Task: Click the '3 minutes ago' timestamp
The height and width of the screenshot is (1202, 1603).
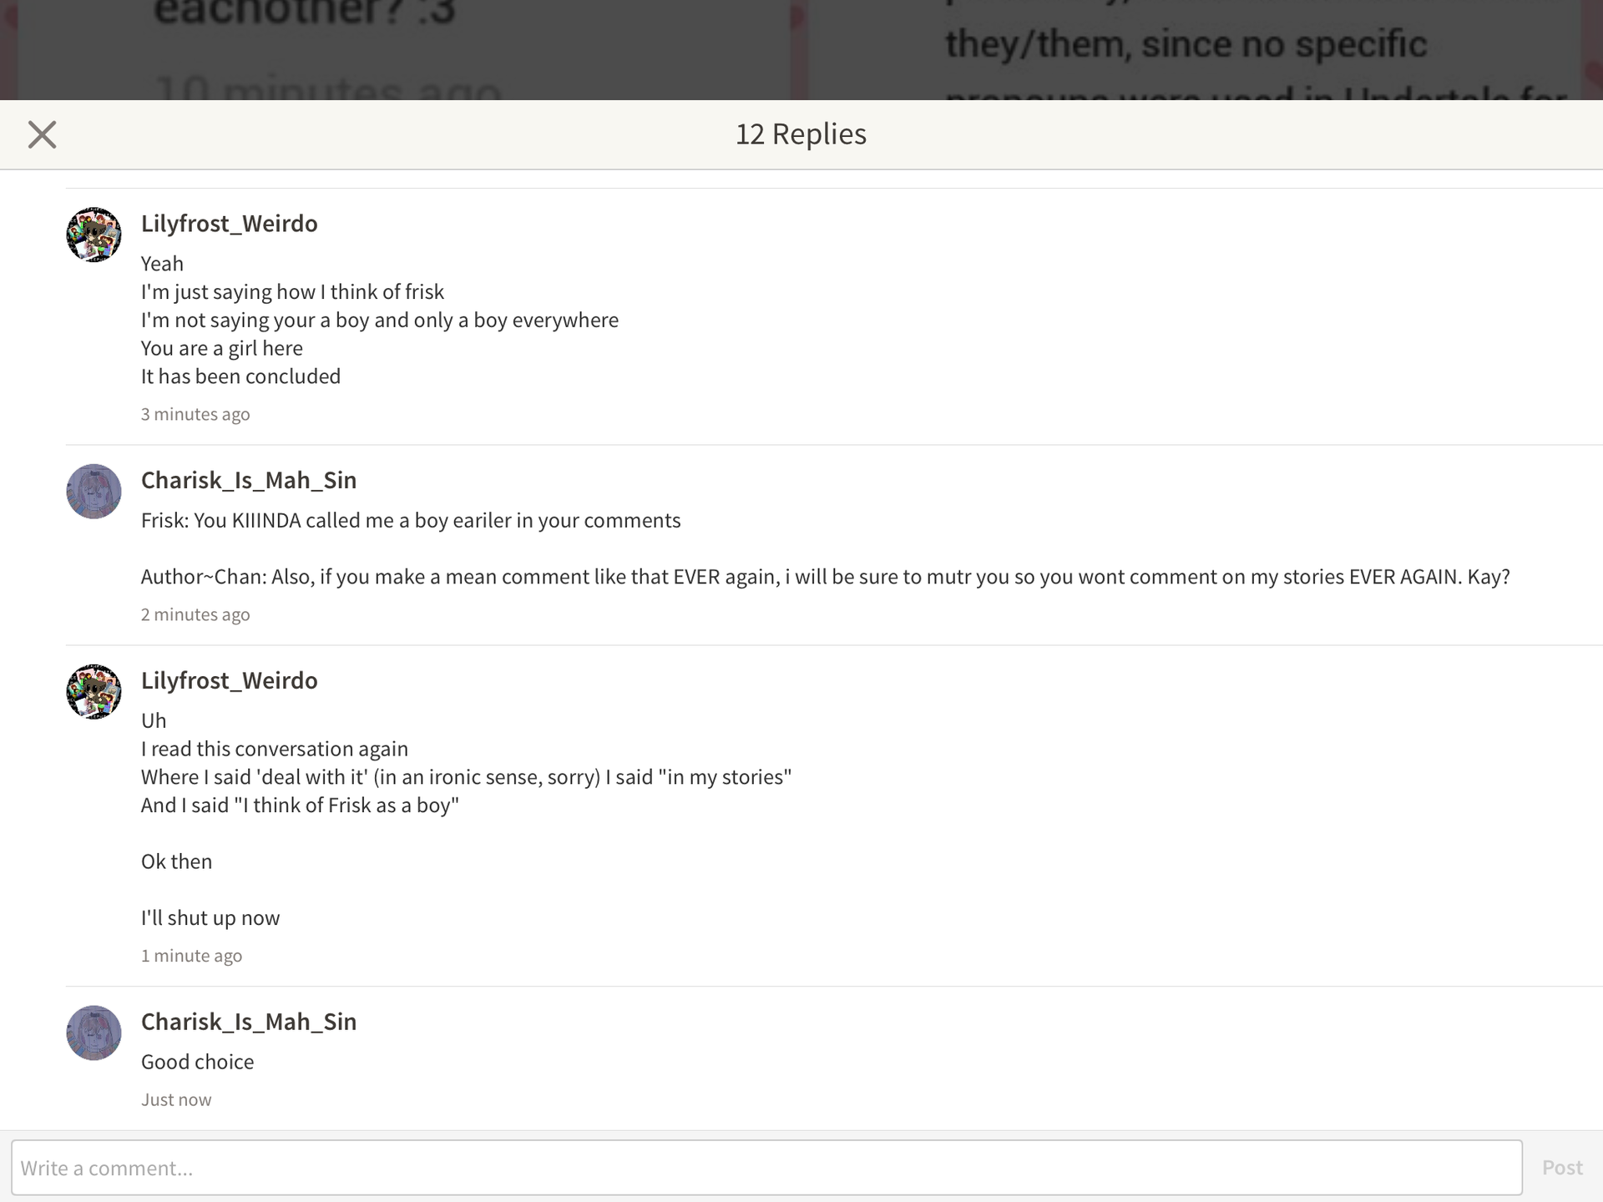Action: 195,414
